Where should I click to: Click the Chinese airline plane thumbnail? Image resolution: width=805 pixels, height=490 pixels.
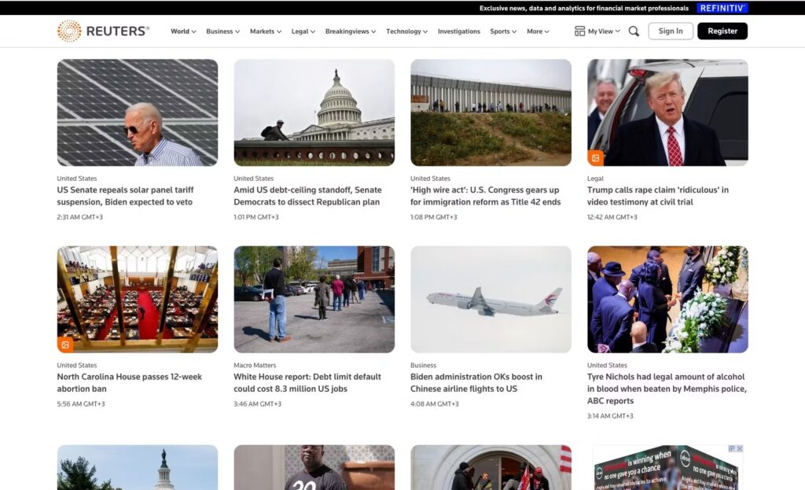point(491,299)
